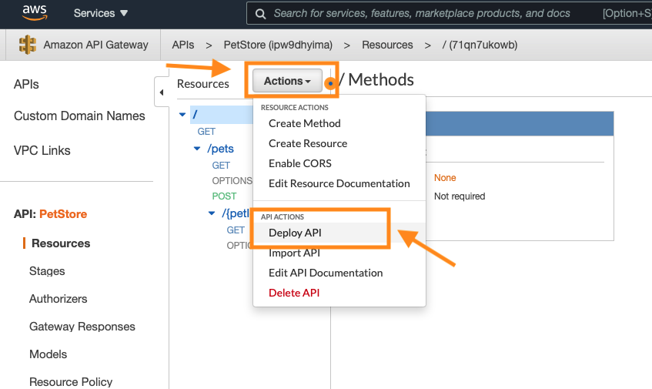
Task: Collapse the /{petId} resource triangle
Action: [x=212, y=213]
